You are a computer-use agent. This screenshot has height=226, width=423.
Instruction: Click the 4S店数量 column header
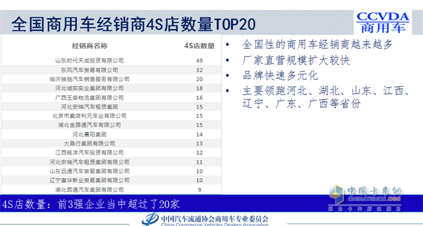[199, 46]
